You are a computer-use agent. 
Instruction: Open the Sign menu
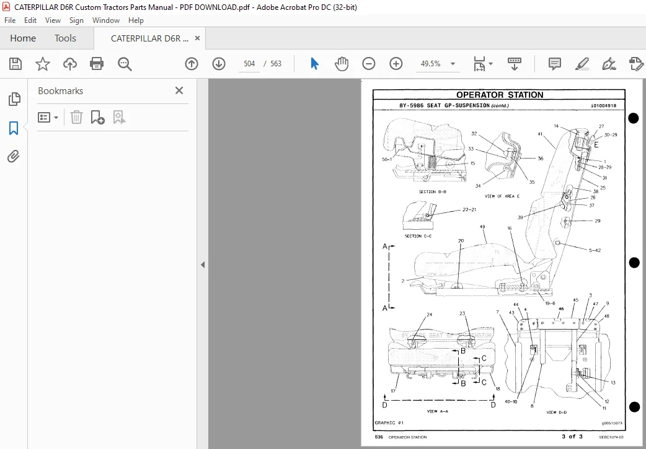pos(76,20)
